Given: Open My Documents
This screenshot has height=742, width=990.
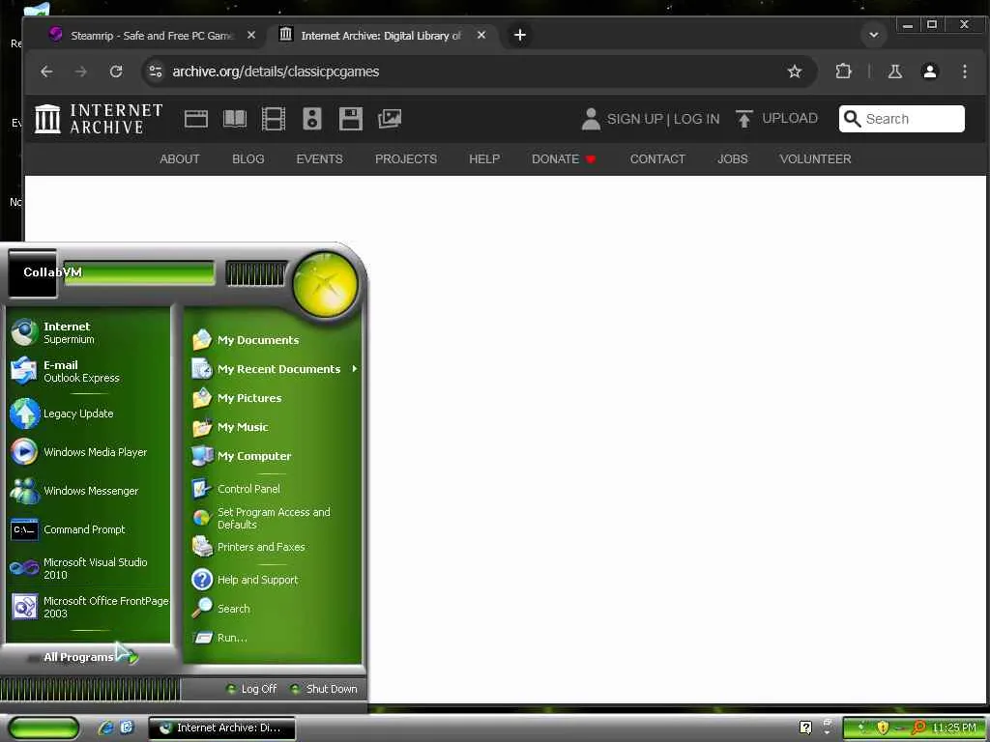Looking at the screenshot, I should click(x=275, y=340).
